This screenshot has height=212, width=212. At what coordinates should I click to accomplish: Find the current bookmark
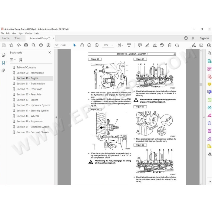(x=21, y=60)
